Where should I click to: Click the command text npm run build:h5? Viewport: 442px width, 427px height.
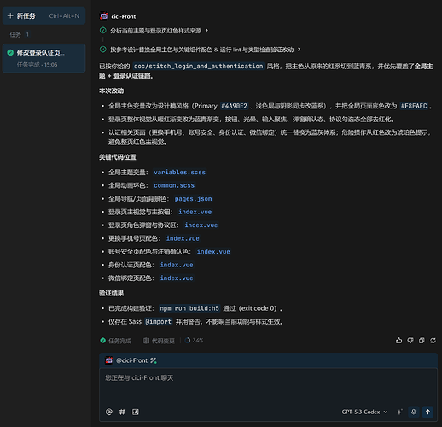[x=189, y=308]
